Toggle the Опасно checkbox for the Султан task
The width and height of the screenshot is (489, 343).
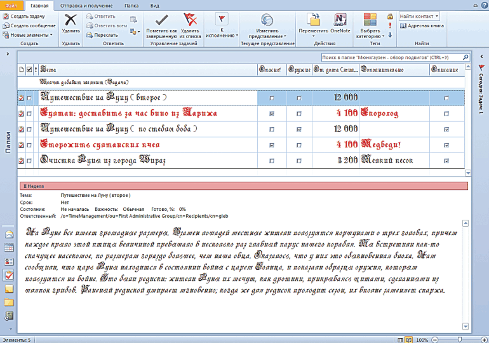[x=272, y=114]
